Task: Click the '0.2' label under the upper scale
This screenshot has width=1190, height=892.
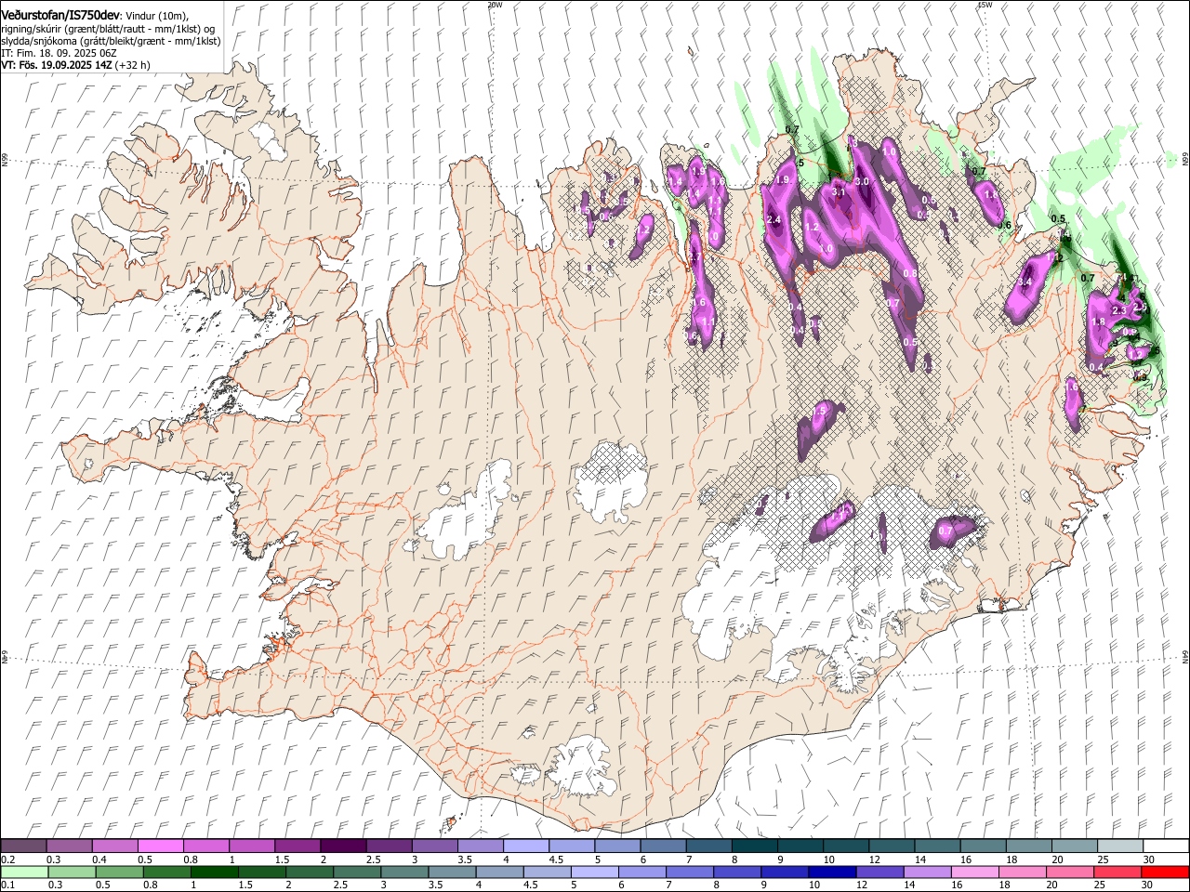Action: click(7, 859)
